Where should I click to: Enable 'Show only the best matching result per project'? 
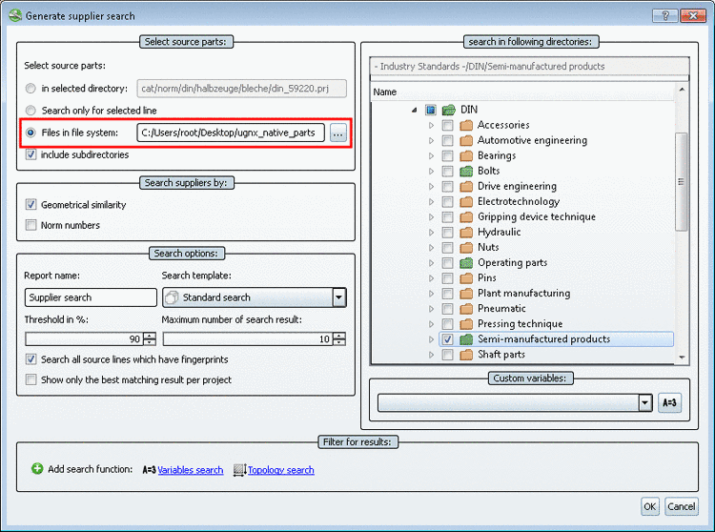(x=31, y=379)
